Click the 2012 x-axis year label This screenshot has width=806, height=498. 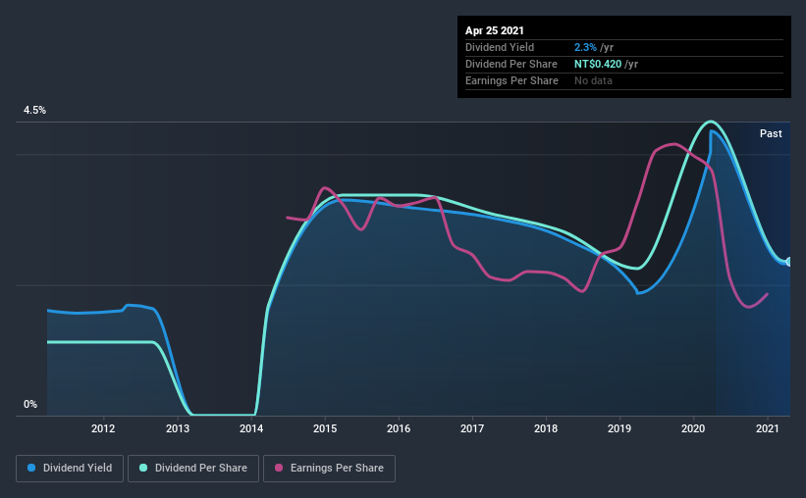point(103,428)
